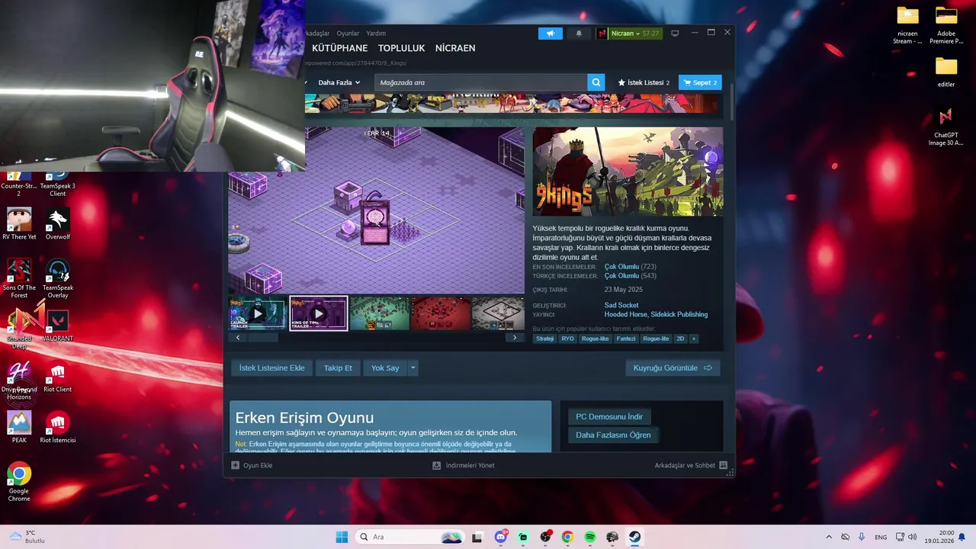This screenshot has height=549, width=976.
Task: Click PC Demosunu İndir button
Action: [609, 416]
